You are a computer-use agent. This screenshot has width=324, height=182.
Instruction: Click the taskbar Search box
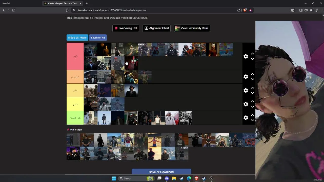(x=136, y=178)
